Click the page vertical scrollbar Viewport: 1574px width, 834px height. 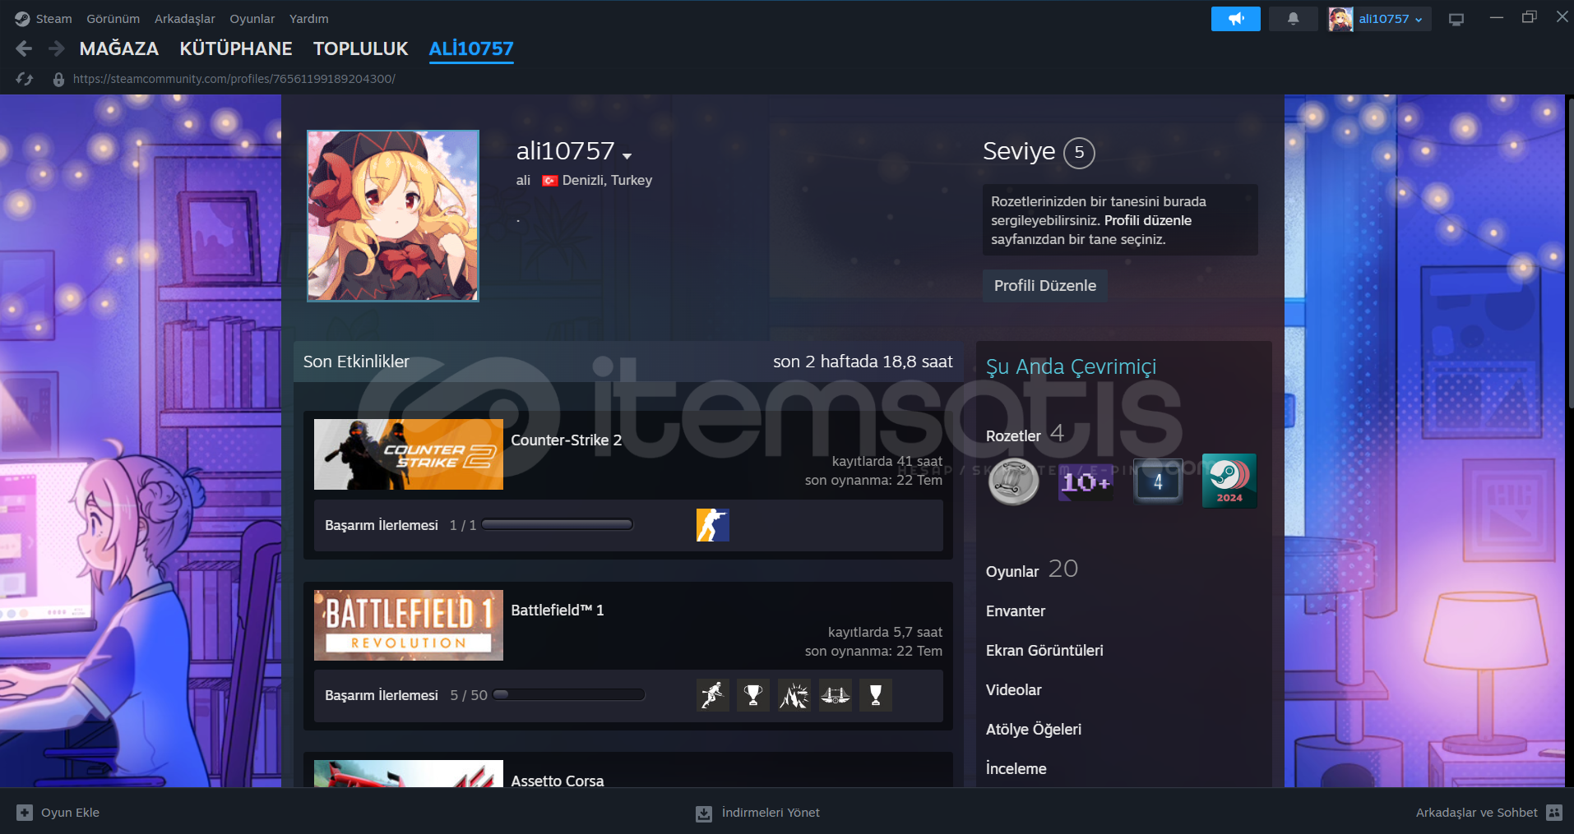point(1570,252)
